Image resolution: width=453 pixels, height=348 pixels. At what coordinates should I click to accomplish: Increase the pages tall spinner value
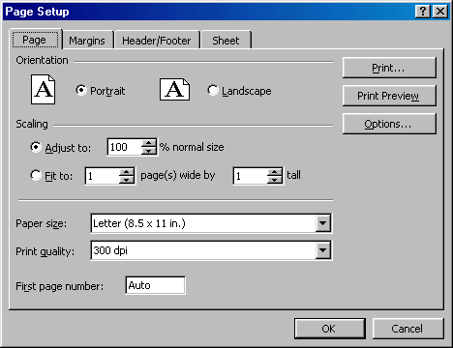(275, 172)
